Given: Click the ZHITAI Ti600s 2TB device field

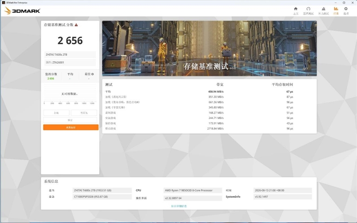Looking at the screenshot, I should pos(70,54).
